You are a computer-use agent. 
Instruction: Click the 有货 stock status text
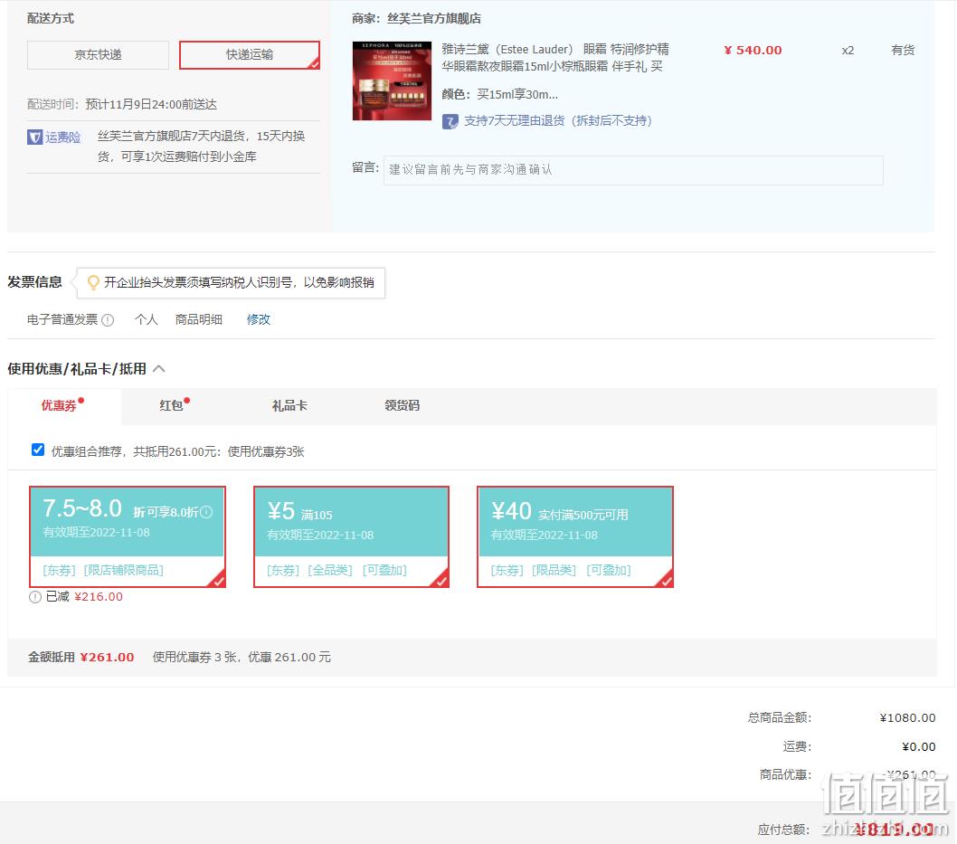(903, 50)
